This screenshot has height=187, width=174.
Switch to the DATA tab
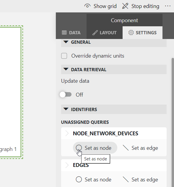click(x=71, y=32)
